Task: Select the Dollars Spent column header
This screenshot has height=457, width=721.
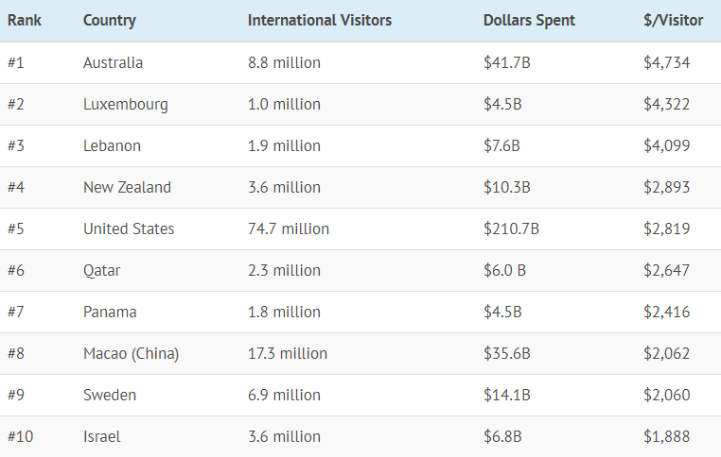Action: coord(529,20)
